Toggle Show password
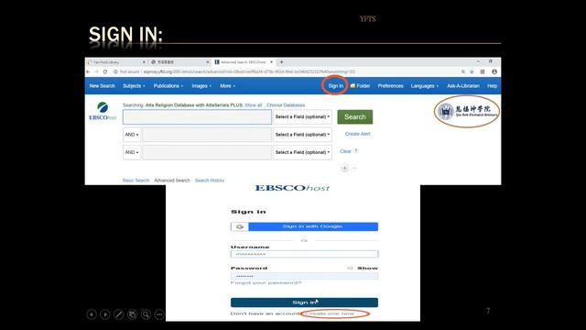 point(363,269)
